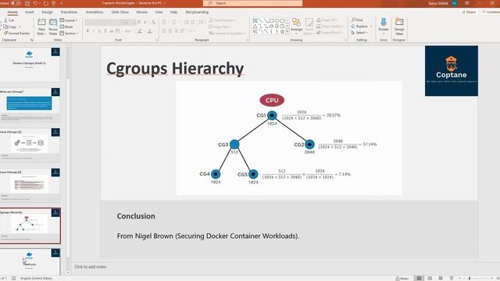Click Replace in the Editing group
Screen dimensions: 500x281
click(361, 27)
